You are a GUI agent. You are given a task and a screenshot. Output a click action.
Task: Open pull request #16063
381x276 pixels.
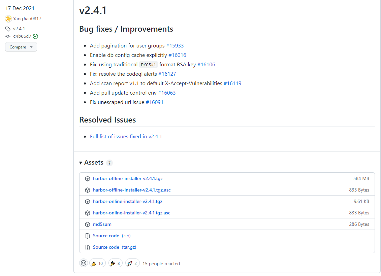coord(167,93)
